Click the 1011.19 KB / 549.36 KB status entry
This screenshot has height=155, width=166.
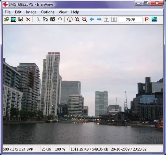(89, 149)
